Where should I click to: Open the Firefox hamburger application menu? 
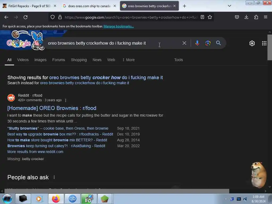[266, 17]
